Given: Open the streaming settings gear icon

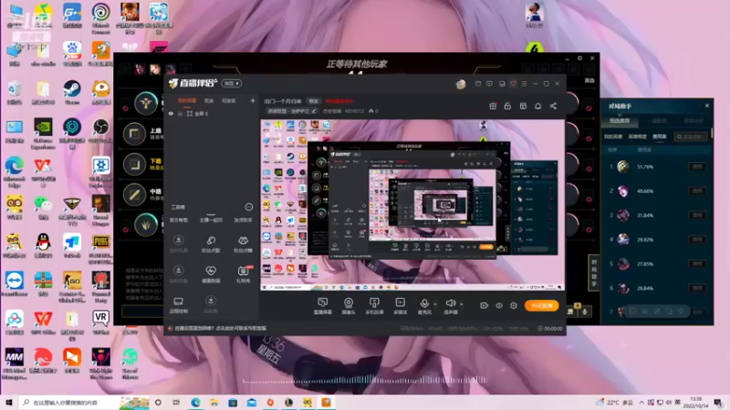Looking at the screenshot, I should pyautogui.click(x=514, y=305).
